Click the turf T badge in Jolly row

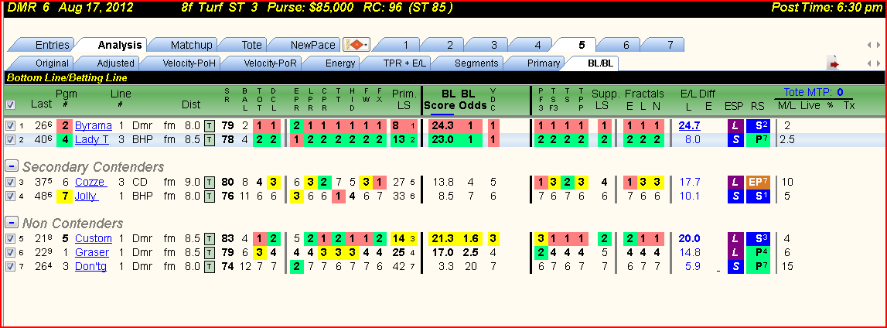[209, 196]
